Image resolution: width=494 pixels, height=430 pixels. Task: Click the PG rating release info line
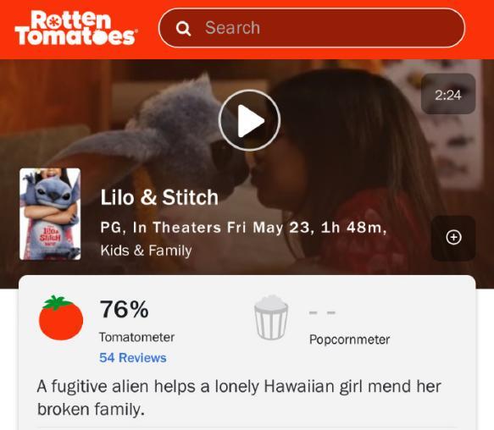(x=243, y=228)
